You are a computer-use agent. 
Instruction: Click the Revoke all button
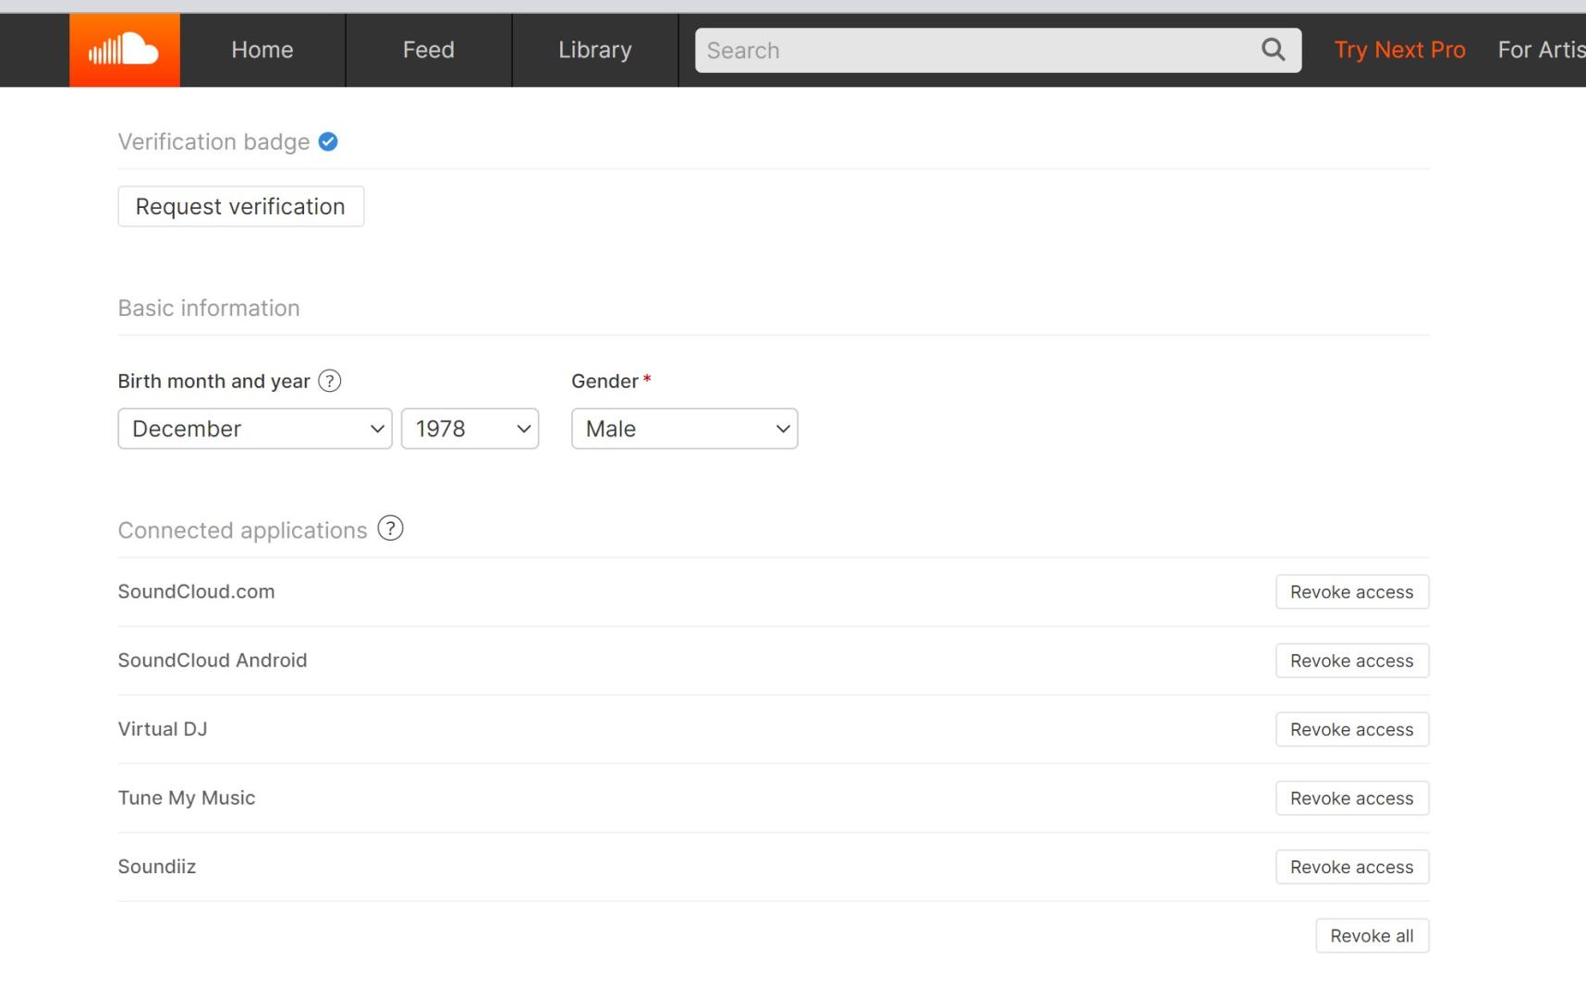point(1372,935)
